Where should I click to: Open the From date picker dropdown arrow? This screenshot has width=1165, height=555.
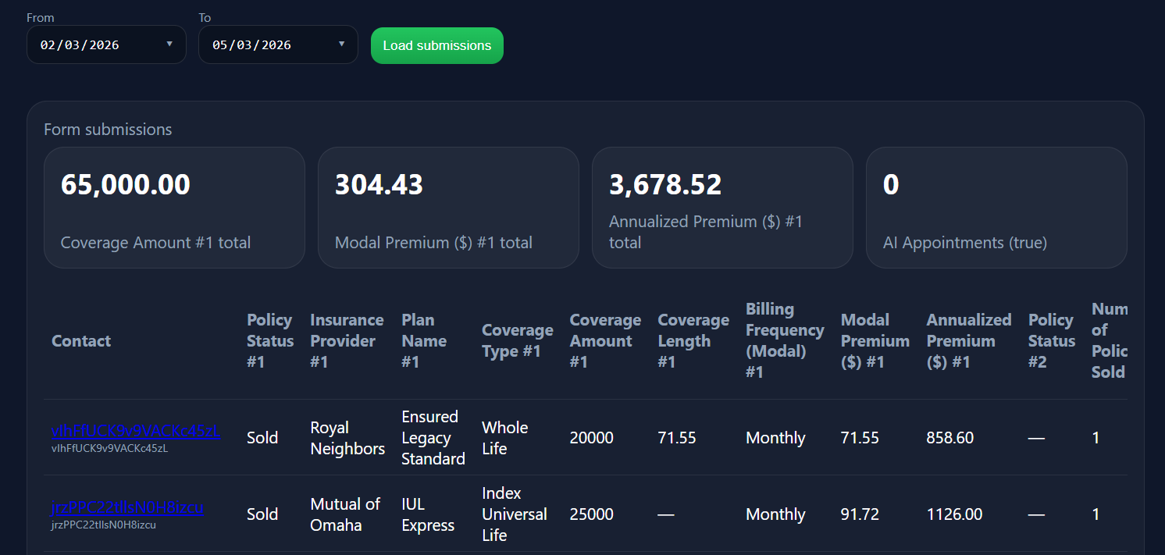click(x=169, y=44)
